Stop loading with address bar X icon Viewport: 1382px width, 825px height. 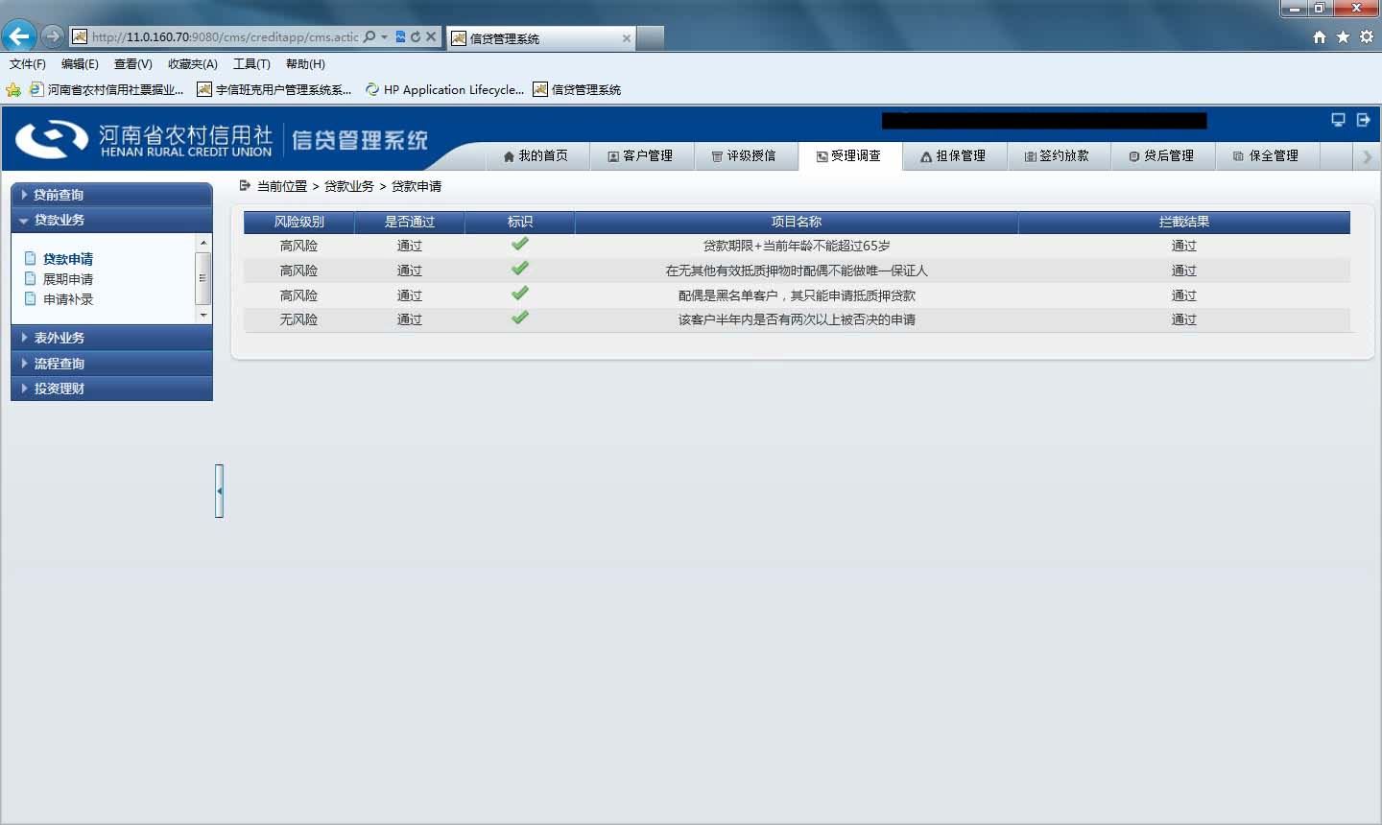pos(431,36)
